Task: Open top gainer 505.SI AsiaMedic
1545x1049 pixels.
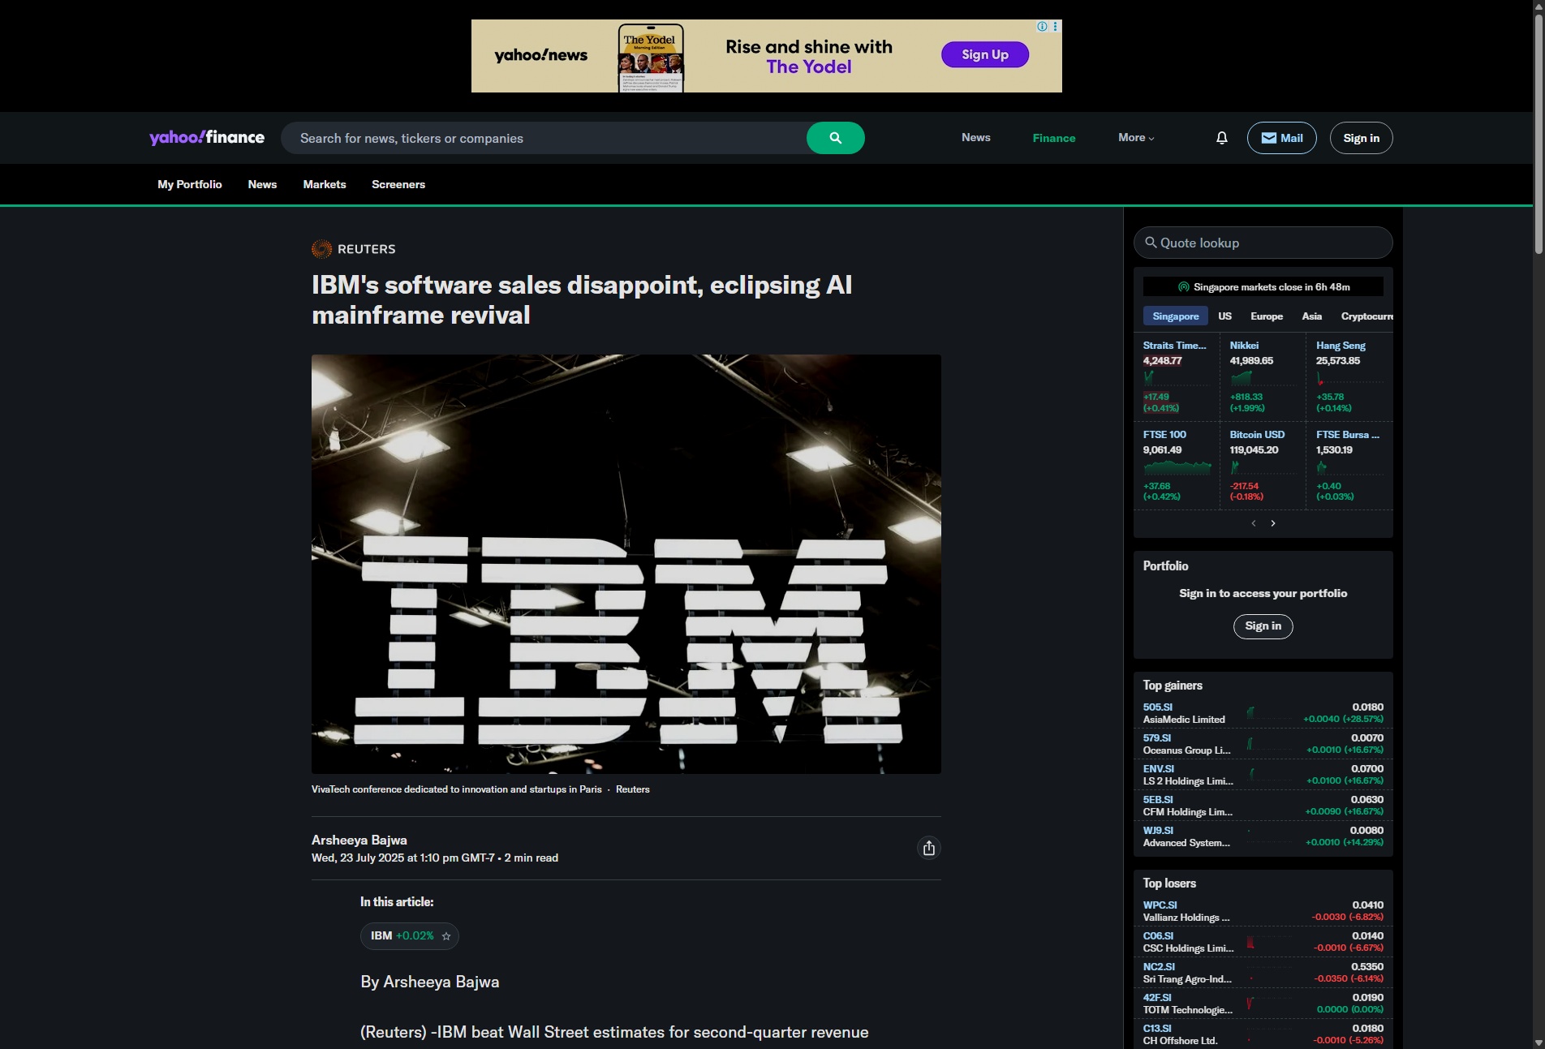Action: coord(1263,713)
